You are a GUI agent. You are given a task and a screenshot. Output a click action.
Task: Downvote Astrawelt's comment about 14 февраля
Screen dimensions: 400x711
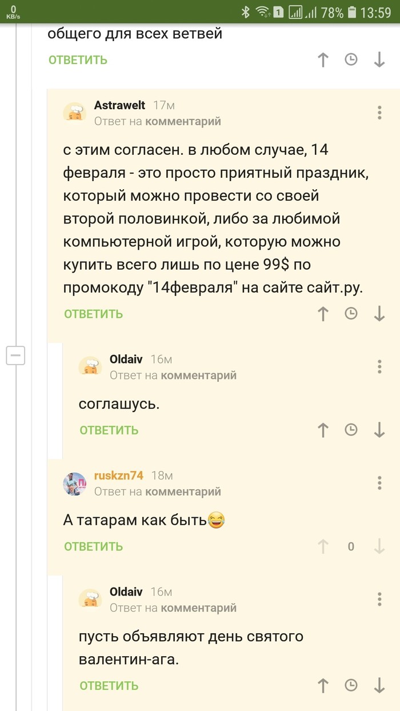tap(379, 314)
